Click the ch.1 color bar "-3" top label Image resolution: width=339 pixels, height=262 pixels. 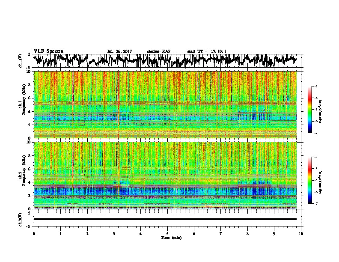click(316, 86)
